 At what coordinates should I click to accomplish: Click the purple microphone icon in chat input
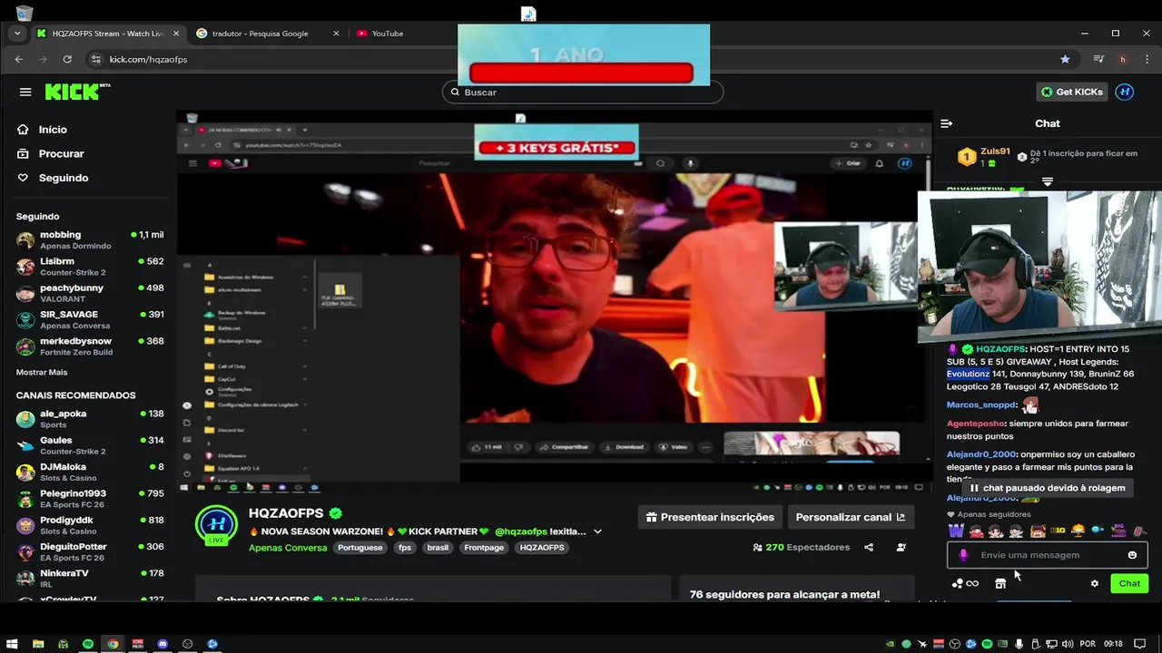click(963, 555)
